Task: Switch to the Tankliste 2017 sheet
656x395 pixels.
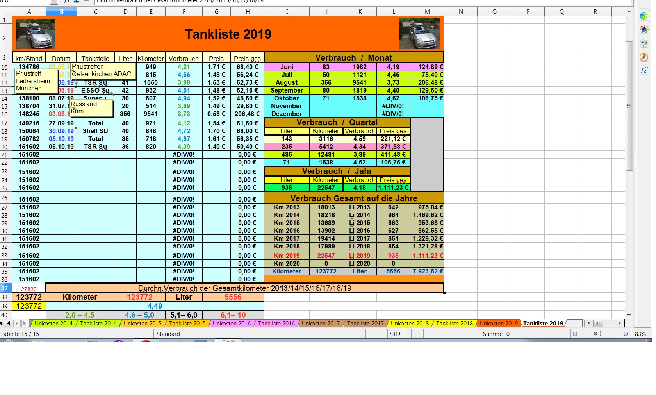Action: coord(365,324)
